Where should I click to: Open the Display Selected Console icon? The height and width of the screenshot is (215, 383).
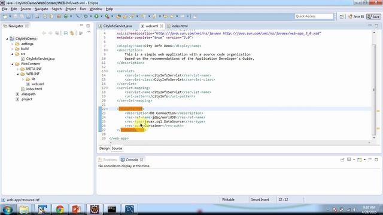(349, 159)
